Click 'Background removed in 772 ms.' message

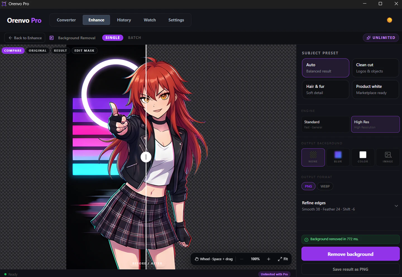point(334,239)
